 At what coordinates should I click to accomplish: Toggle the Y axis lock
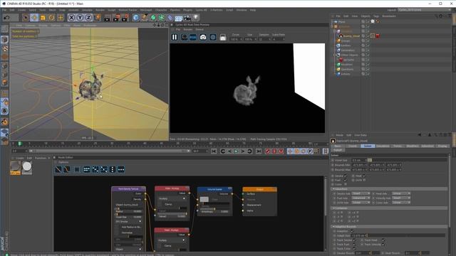(80, 18)
